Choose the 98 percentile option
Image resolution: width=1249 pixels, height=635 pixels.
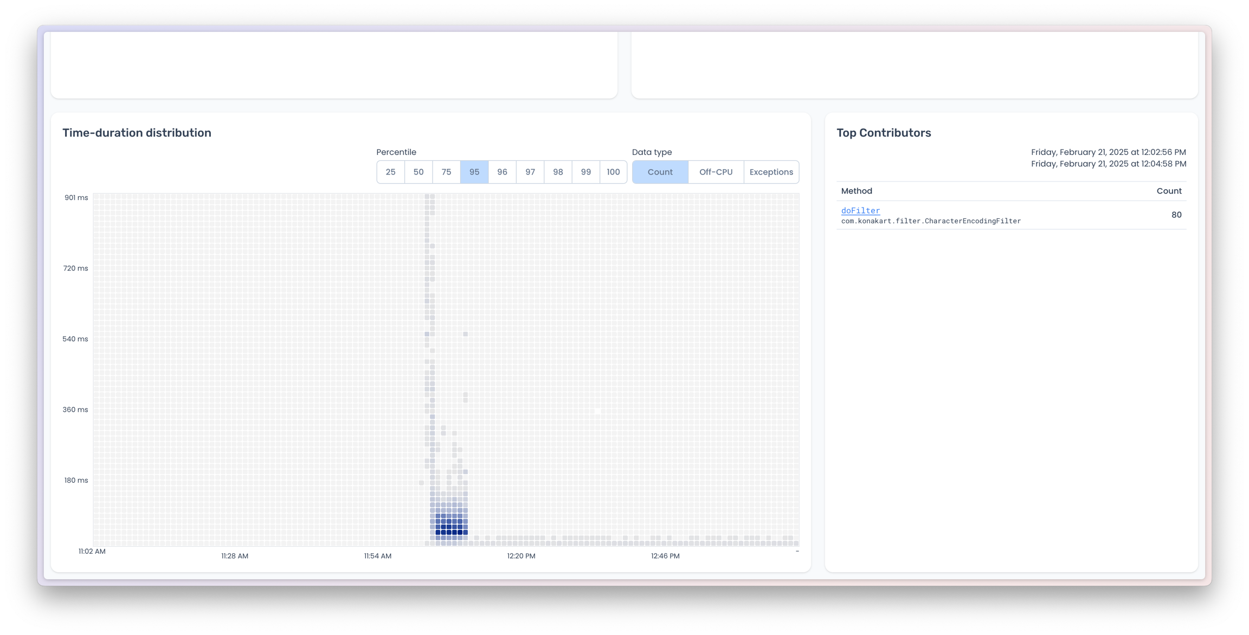pos(558,172)
